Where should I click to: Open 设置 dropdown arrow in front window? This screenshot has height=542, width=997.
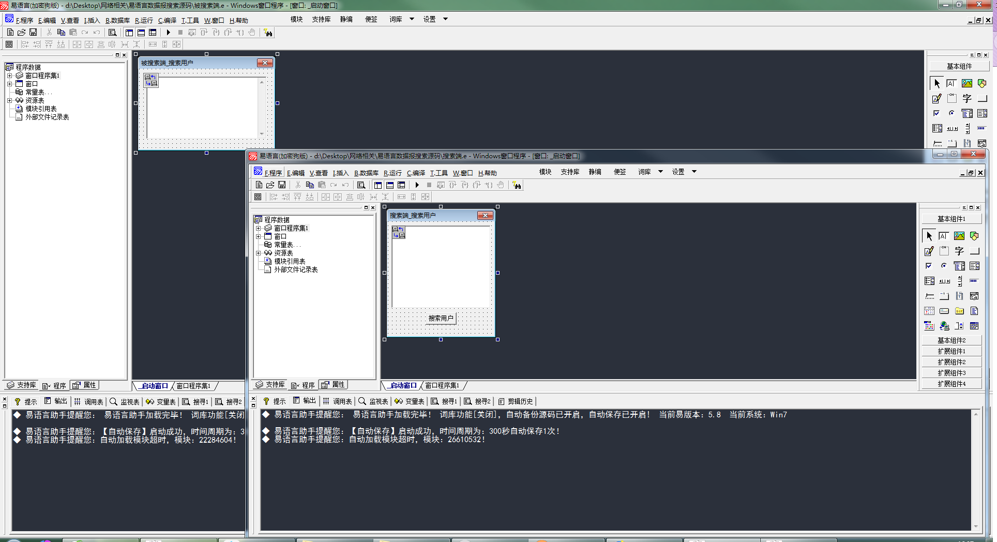[x=694, y=172]
